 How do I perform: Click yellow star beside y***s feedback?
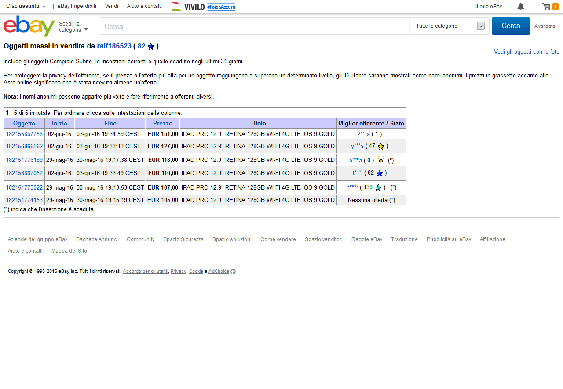[x=381, y=146]
